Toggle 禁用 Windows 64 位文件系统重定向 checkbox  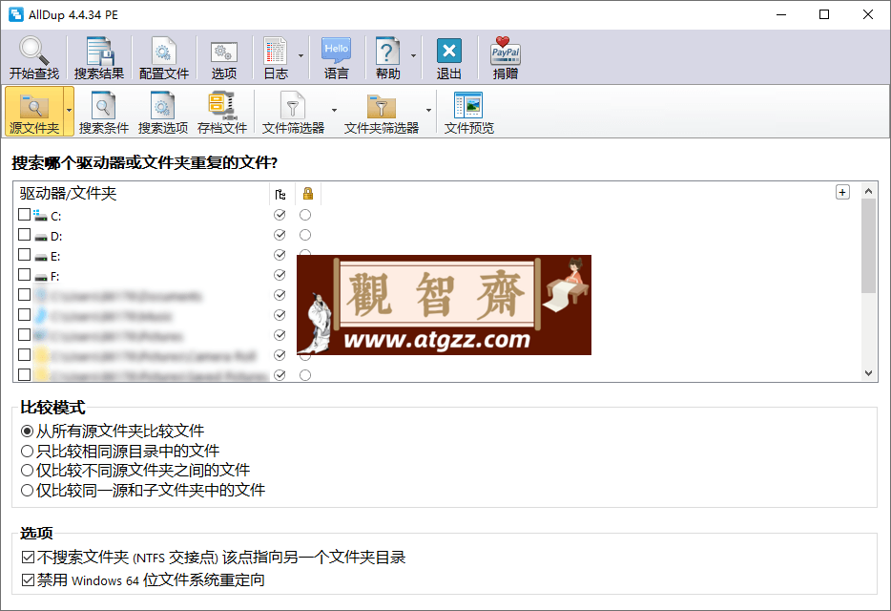[x=143, y=579]
